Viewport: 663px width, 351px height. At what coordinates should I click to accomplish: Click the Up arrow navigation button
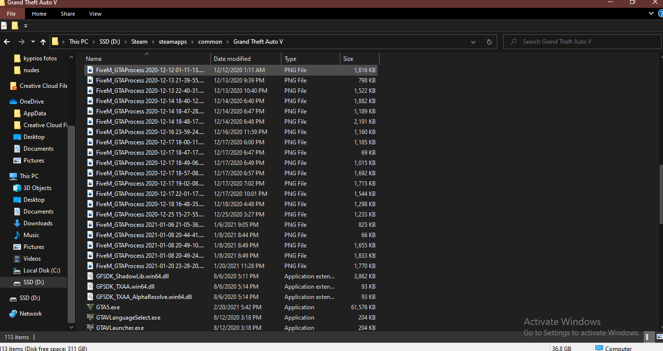(x=43, y=42)
